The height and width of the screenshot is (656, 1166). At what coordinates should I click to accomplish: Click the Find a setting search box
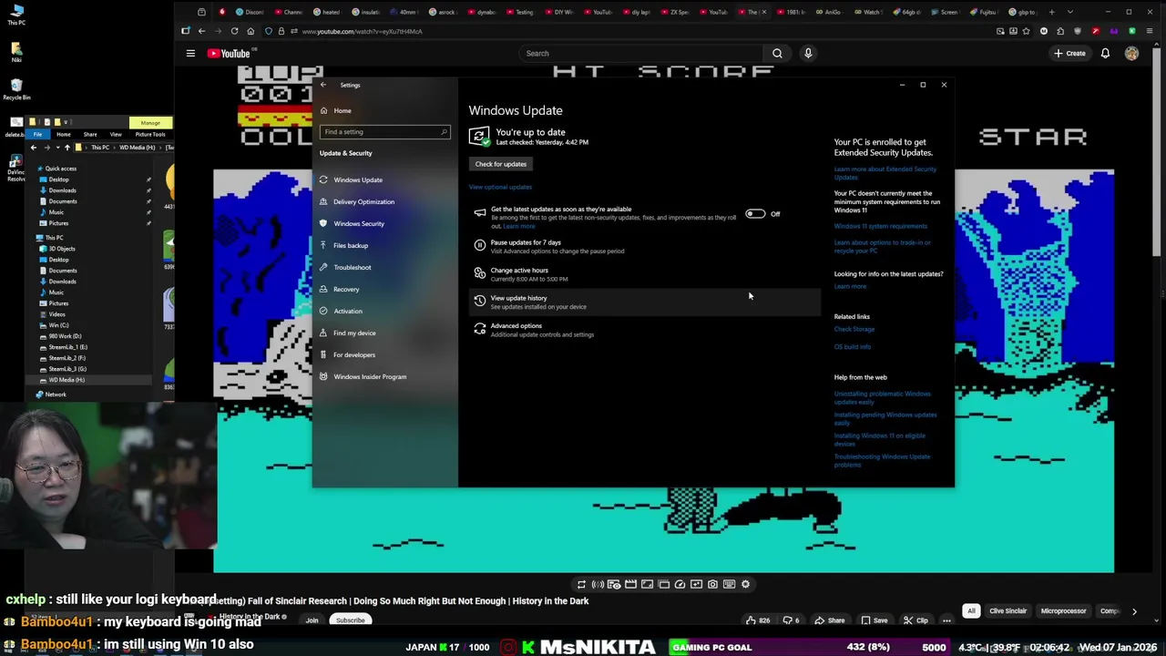384,132
